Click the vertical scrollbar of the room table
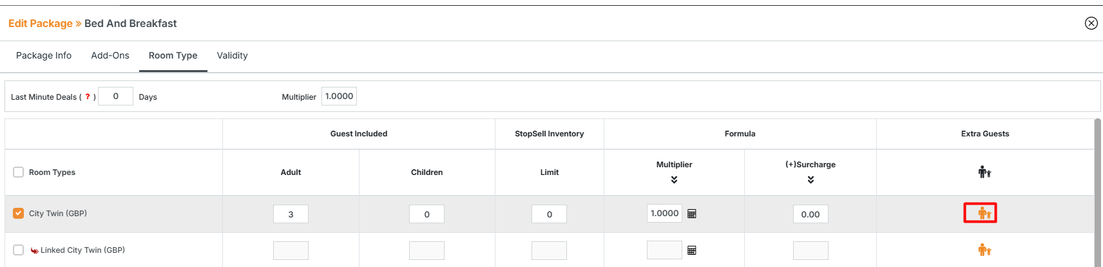Viewport: 1103px width, 267px height. 1098,193
